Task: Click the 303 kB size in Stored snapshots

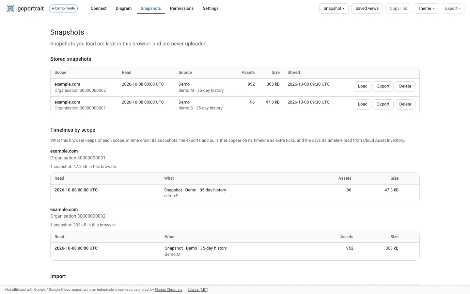Action: pos(273,84)
